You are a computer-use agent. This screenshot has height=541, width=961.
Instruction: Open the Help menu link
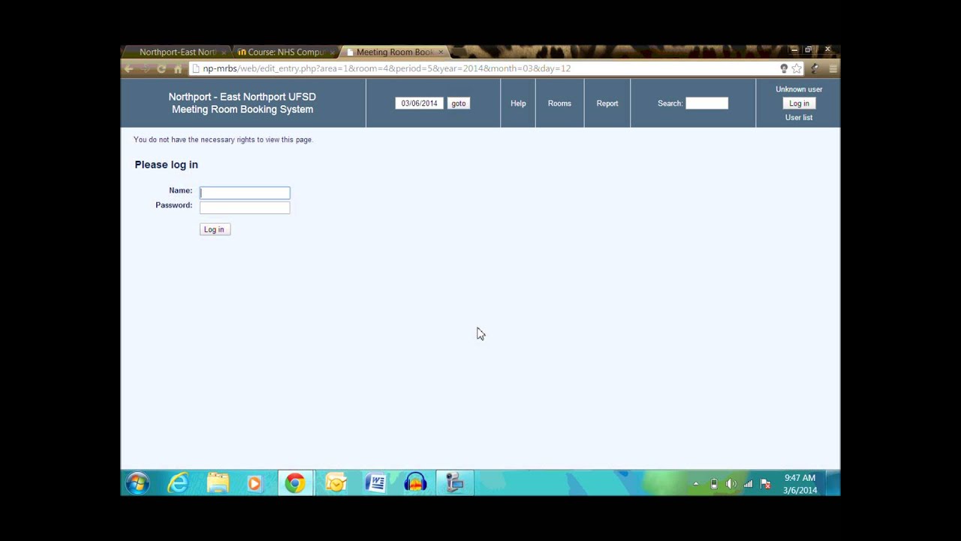(x=518, y=104)
